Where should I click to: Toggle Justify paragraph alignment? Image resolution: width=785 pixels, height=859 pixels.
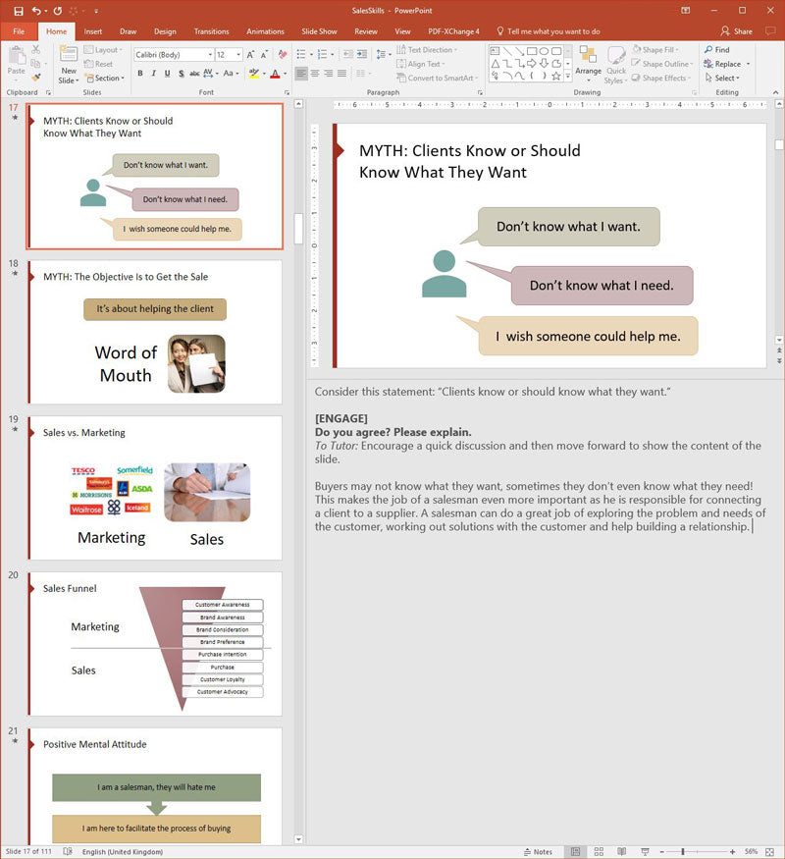341,73
